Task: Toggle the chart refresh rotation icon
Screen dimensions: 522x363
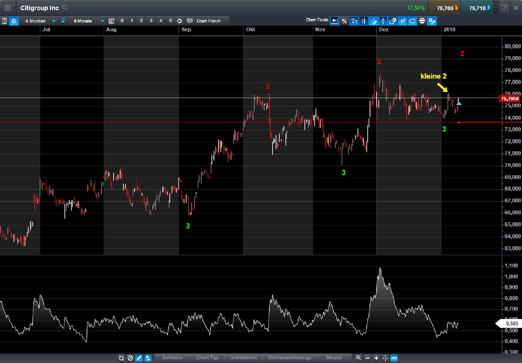Action: [x=122, y=358]
